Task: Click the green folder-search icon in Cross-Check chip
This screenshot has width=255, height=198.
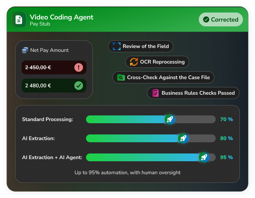Action: coord(121,77)
